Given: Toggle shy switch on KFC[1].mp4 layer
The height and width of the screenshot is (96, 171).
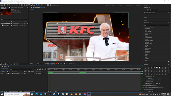Looking at the screenshot, I should (x=24, y=73).
